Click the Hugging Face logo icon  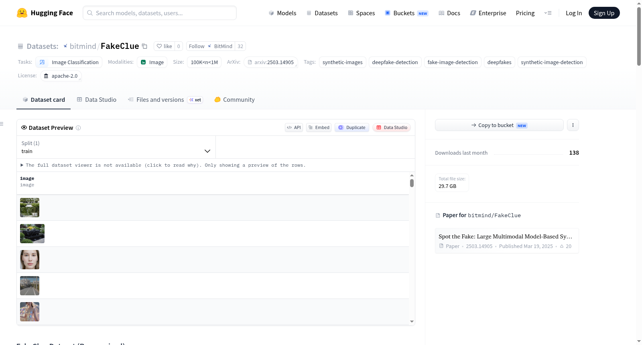pos(22,13)
